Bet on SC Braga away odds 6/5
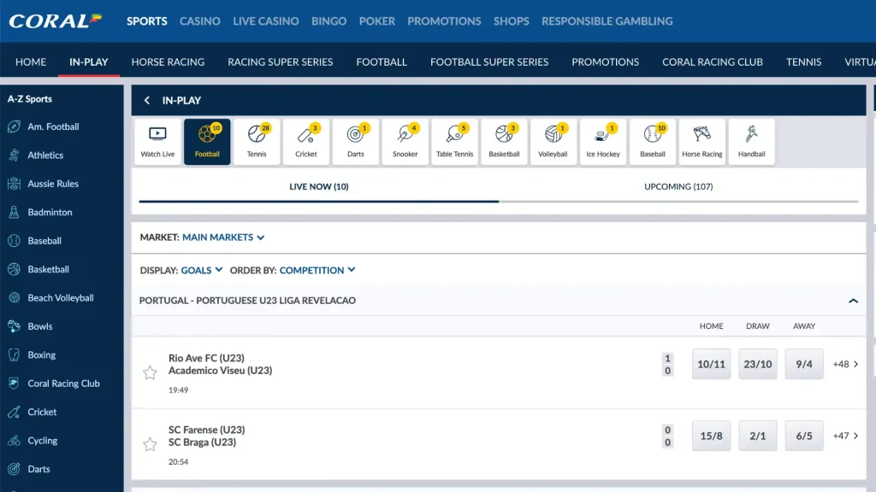This screenshot has width=876, height=492. click(804, 436)
